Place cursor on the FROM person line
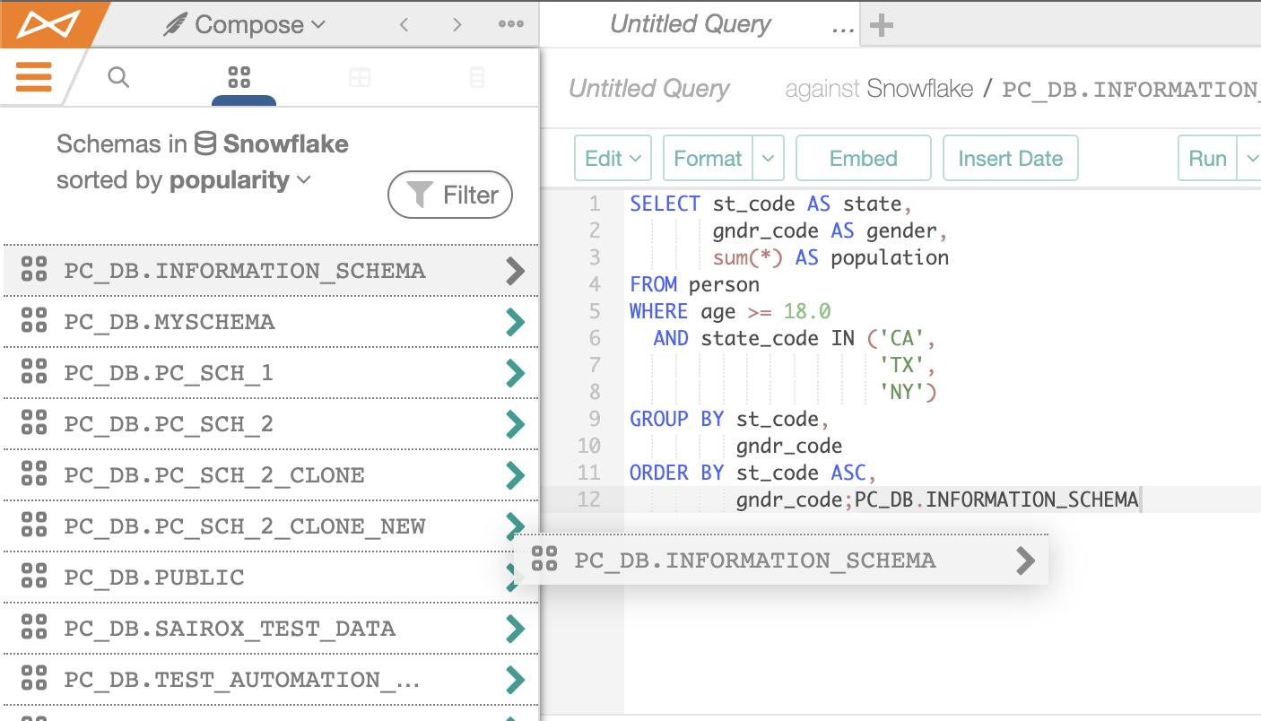Viewport: 1261px width, 721px height. coord(695,284)
